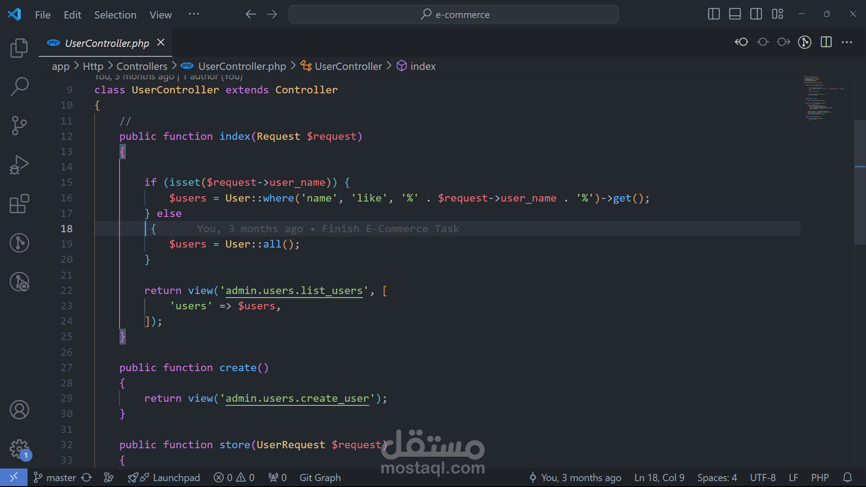The image size is (866, 487).
Task: Open the Accounts menu icon
Action: 19,409
